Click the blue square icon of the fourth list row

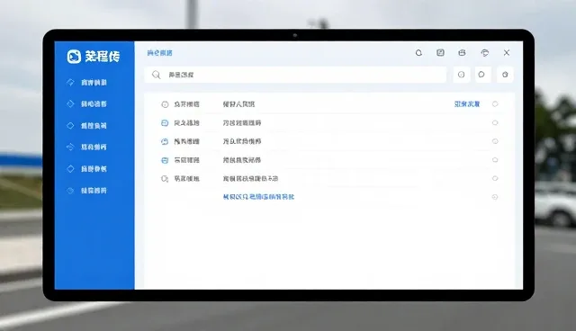point(165,160)
